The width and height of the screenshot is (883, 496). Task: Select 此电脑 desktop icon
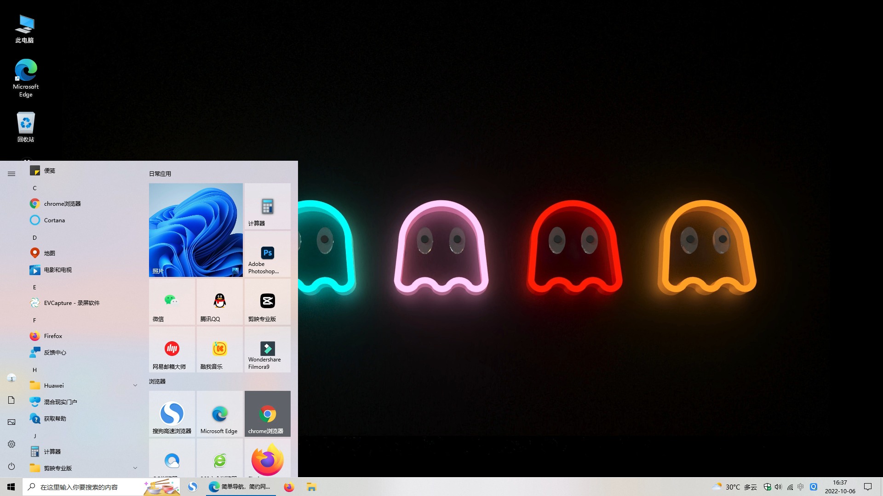coord(24,28)
